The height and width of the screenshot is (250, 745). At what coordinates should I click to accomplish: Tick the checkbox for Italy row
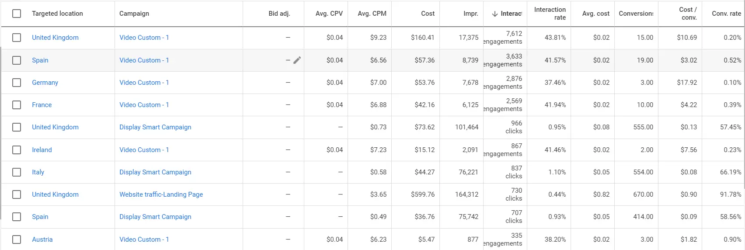[x=17, y=172]
